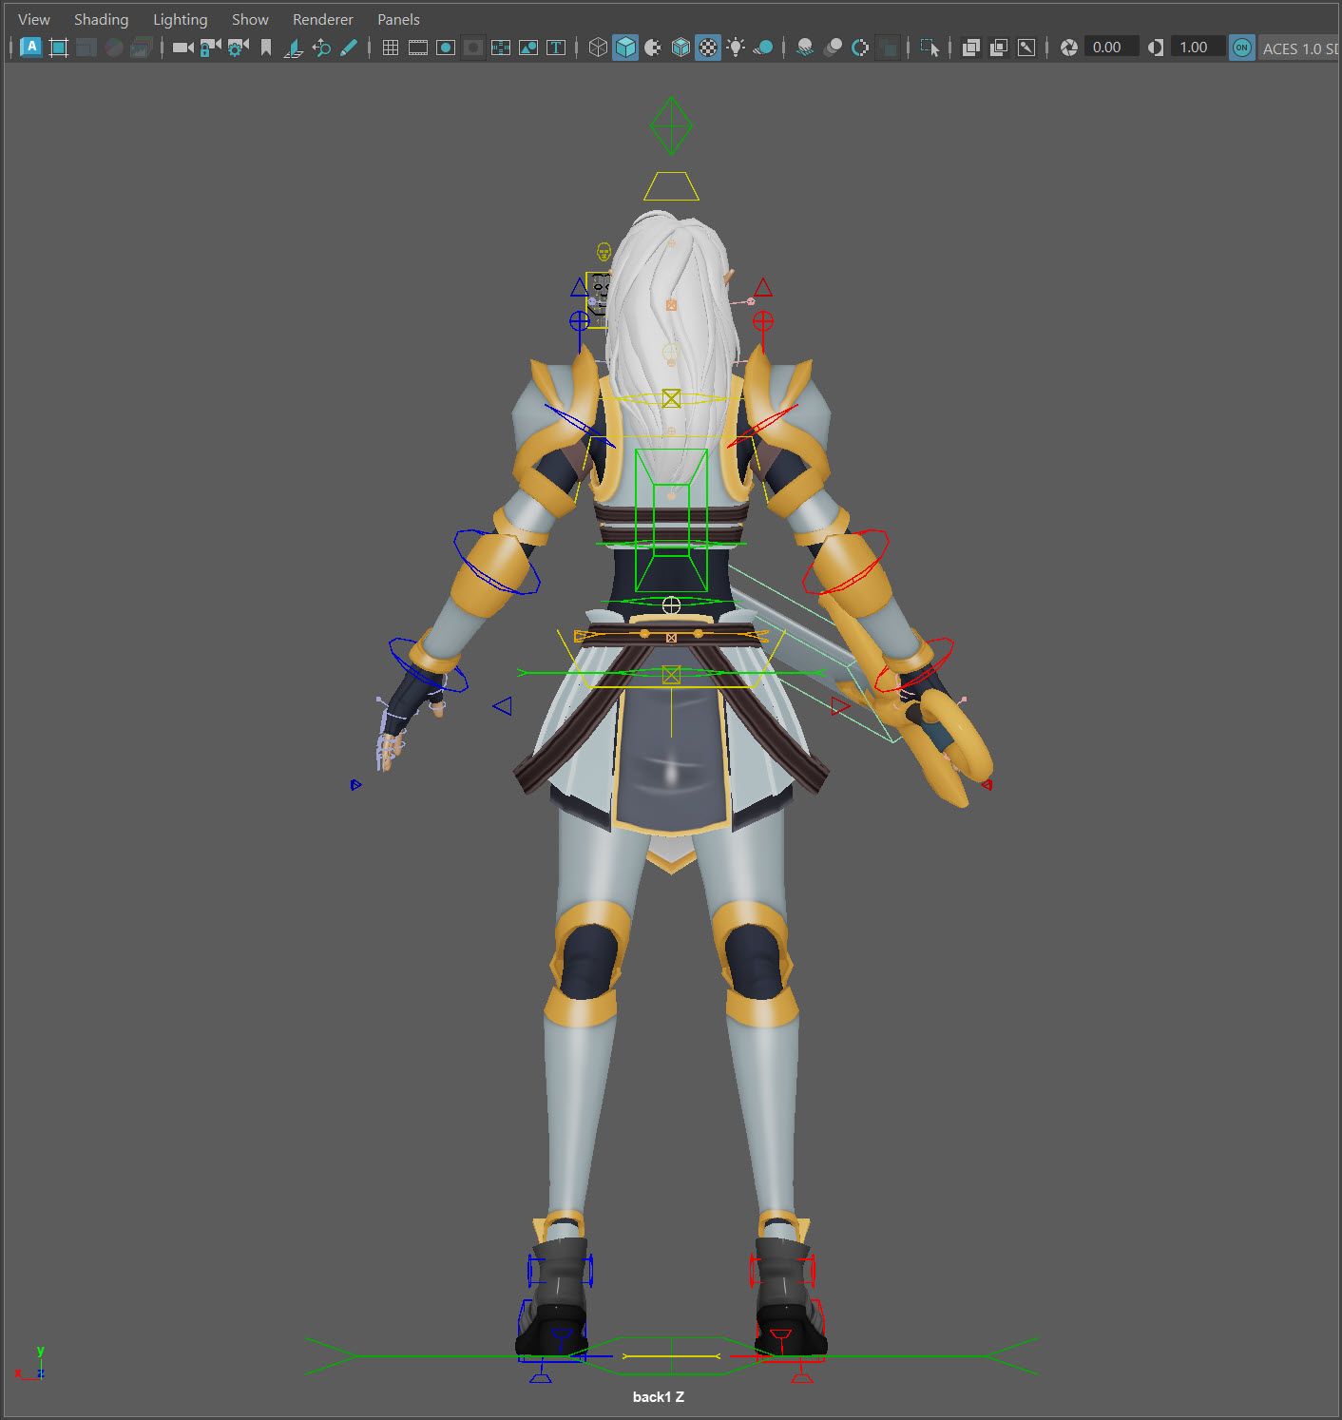Viewport: 1342px width, 1420px height.
Task: Toggle the Textured checker-sphere icon
Action: tap(708, 47)
